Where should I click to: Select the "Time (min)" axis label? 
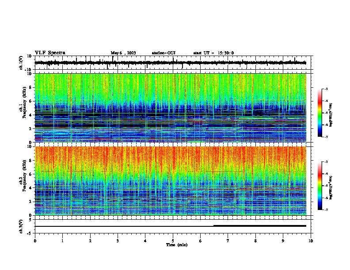point(177,245)
